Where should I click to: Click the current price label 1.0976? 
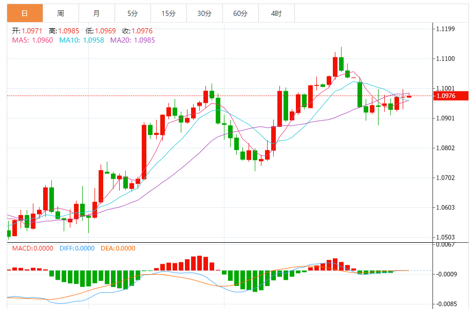click(451, 96)
